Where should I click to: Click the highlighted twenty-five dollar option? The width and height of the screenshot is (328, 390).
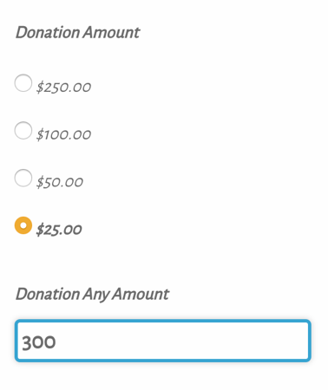coord(23,225)
